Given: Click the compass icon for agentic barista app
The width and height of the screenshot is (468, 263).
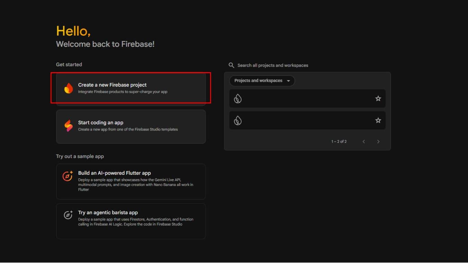Looking at the screenshot, I should (x=68, y=215).
